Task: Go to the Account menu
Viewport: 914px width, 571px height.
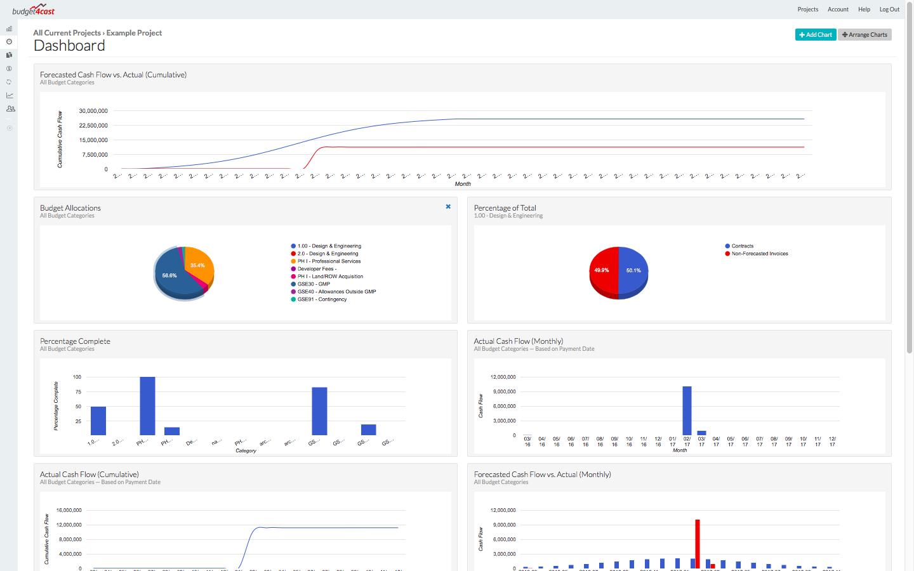Action: (x=838, y=10)
